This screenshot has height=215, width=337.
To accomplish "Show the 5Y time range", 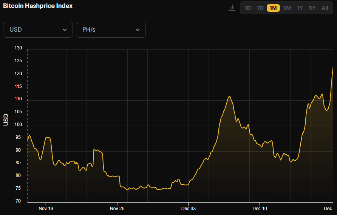I will [312, 8].
